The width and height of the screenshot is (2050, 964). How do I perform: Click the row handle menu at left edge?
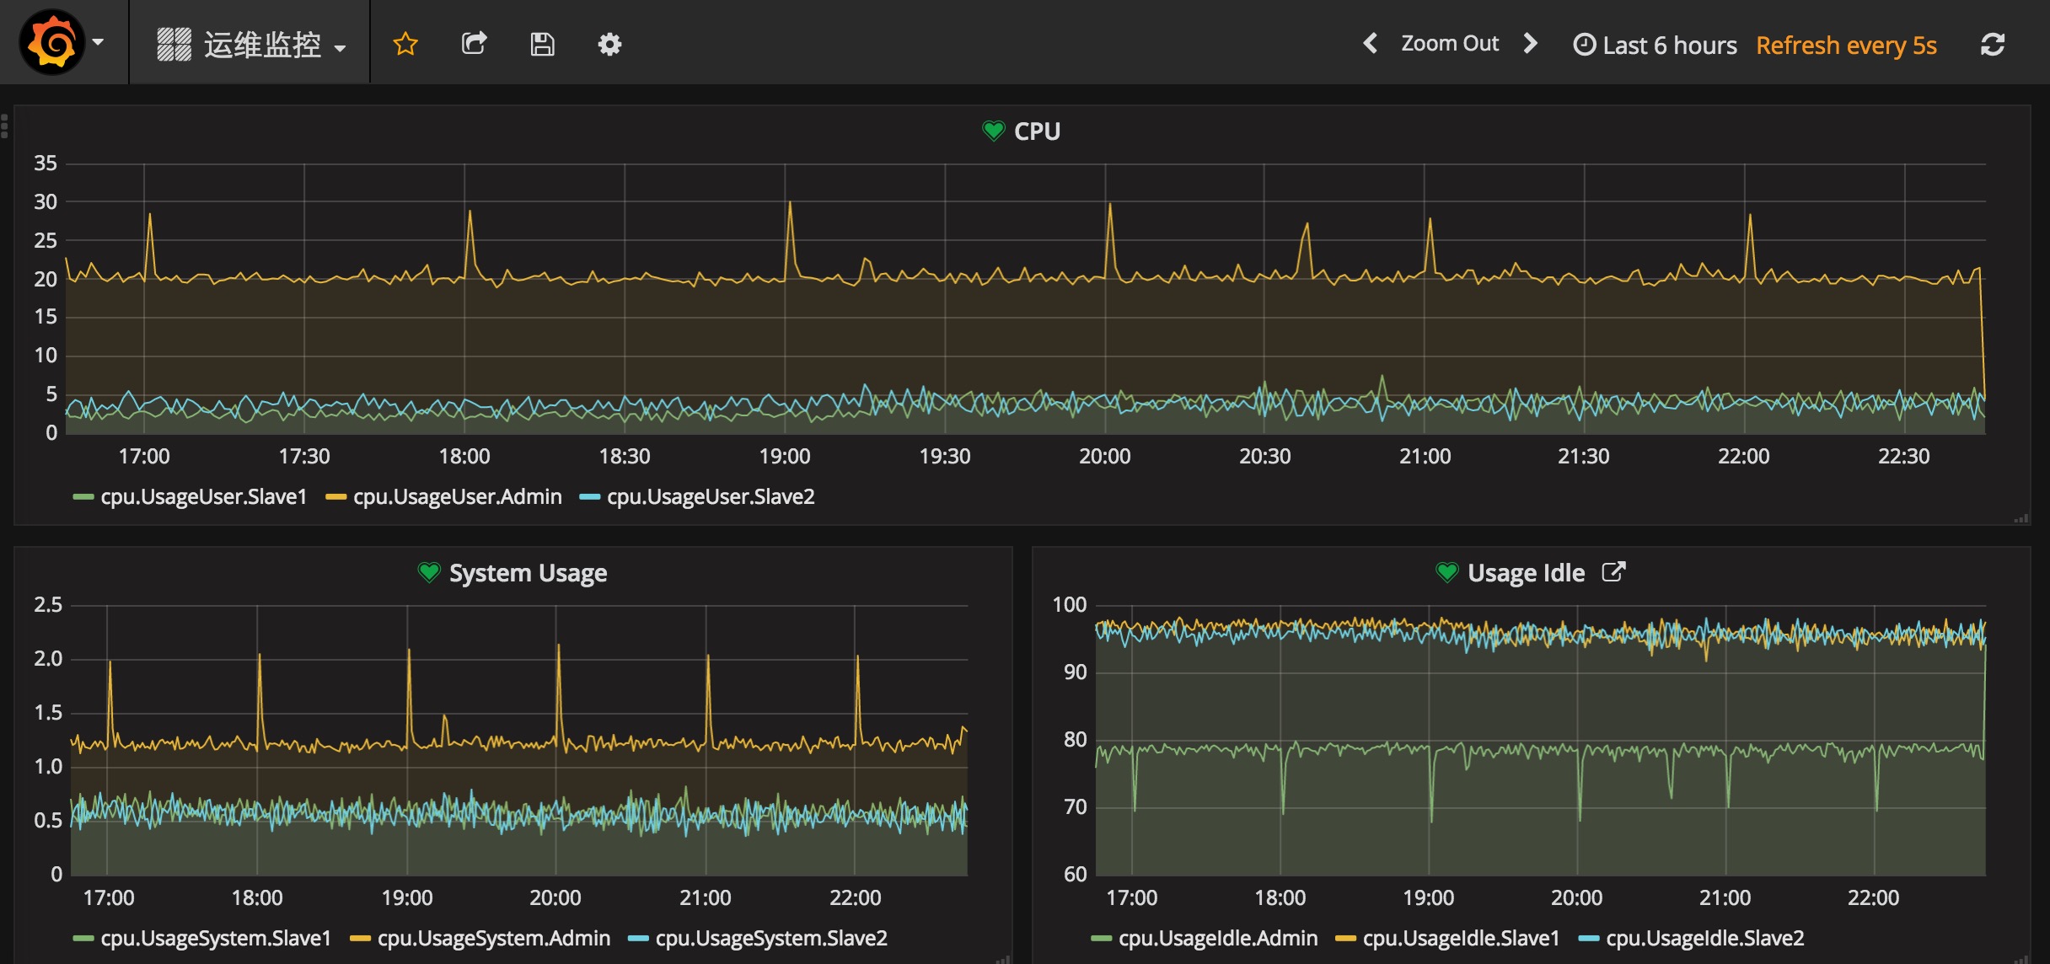point(4,126)
